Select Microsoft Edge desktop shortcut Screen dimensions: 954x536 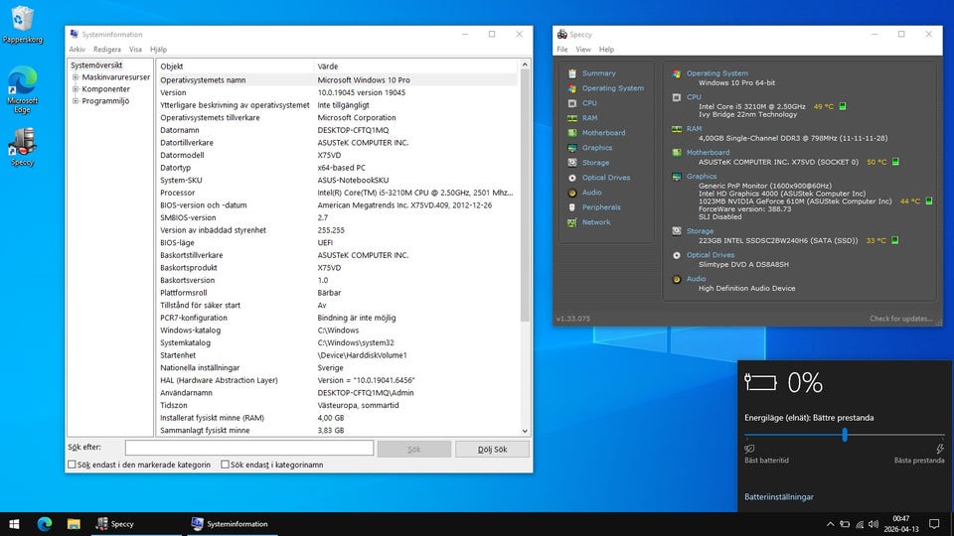pyautogui.click(x=23, y=90)
